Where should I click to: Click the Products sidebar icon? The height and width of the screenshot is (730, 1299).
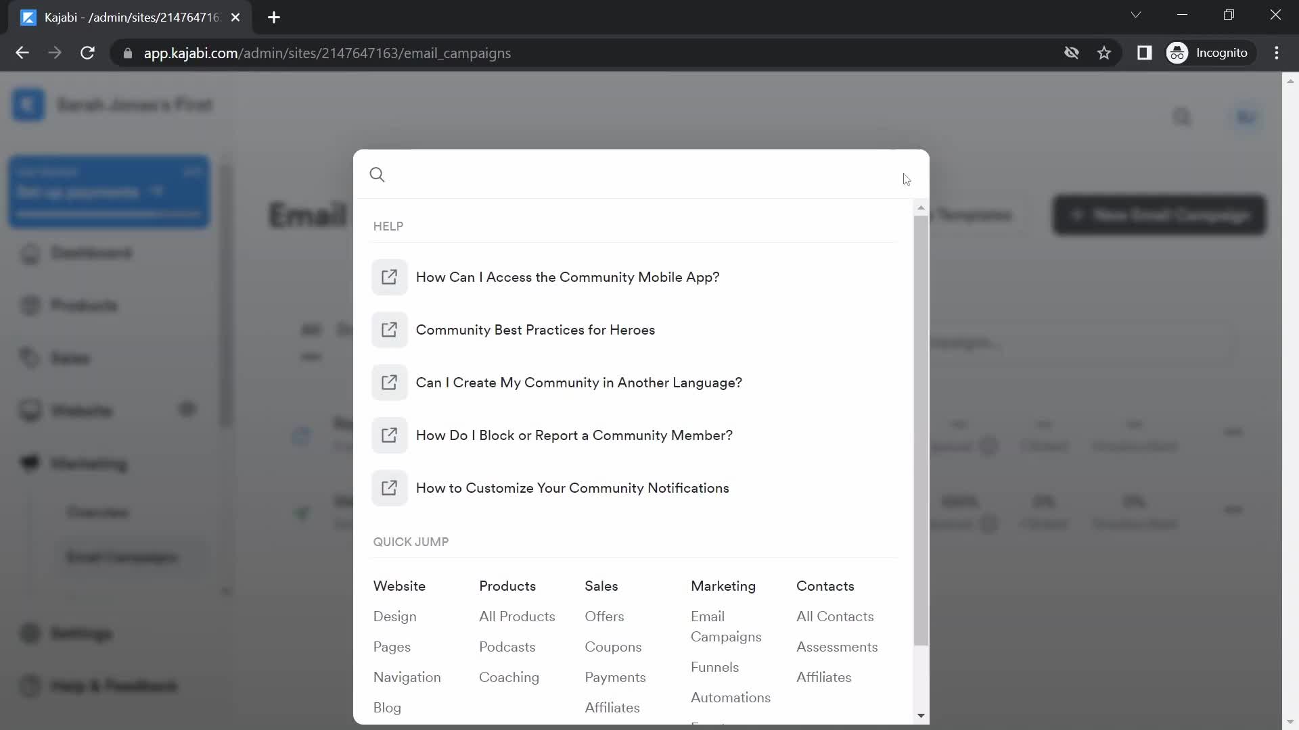30,306
